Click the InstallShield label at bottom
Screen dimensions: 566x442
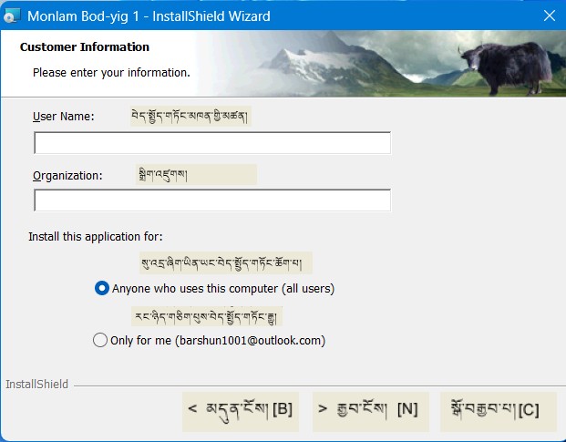click(x=36, y=384)
